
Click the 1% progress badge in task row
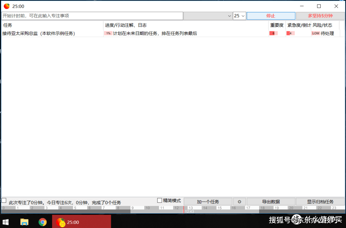pyautogui.click(x=108, y=33)
